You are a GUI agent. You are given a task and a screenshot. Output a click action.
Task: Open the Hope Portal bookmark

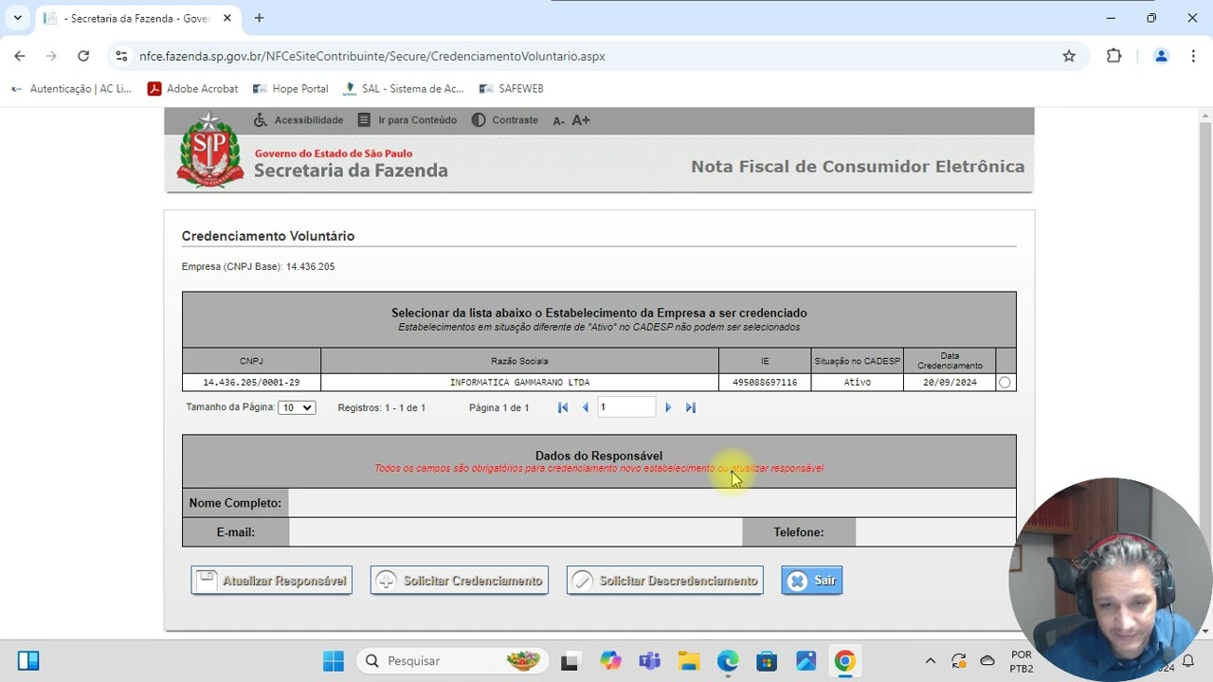pyautogui.click(x=290, y=88)
